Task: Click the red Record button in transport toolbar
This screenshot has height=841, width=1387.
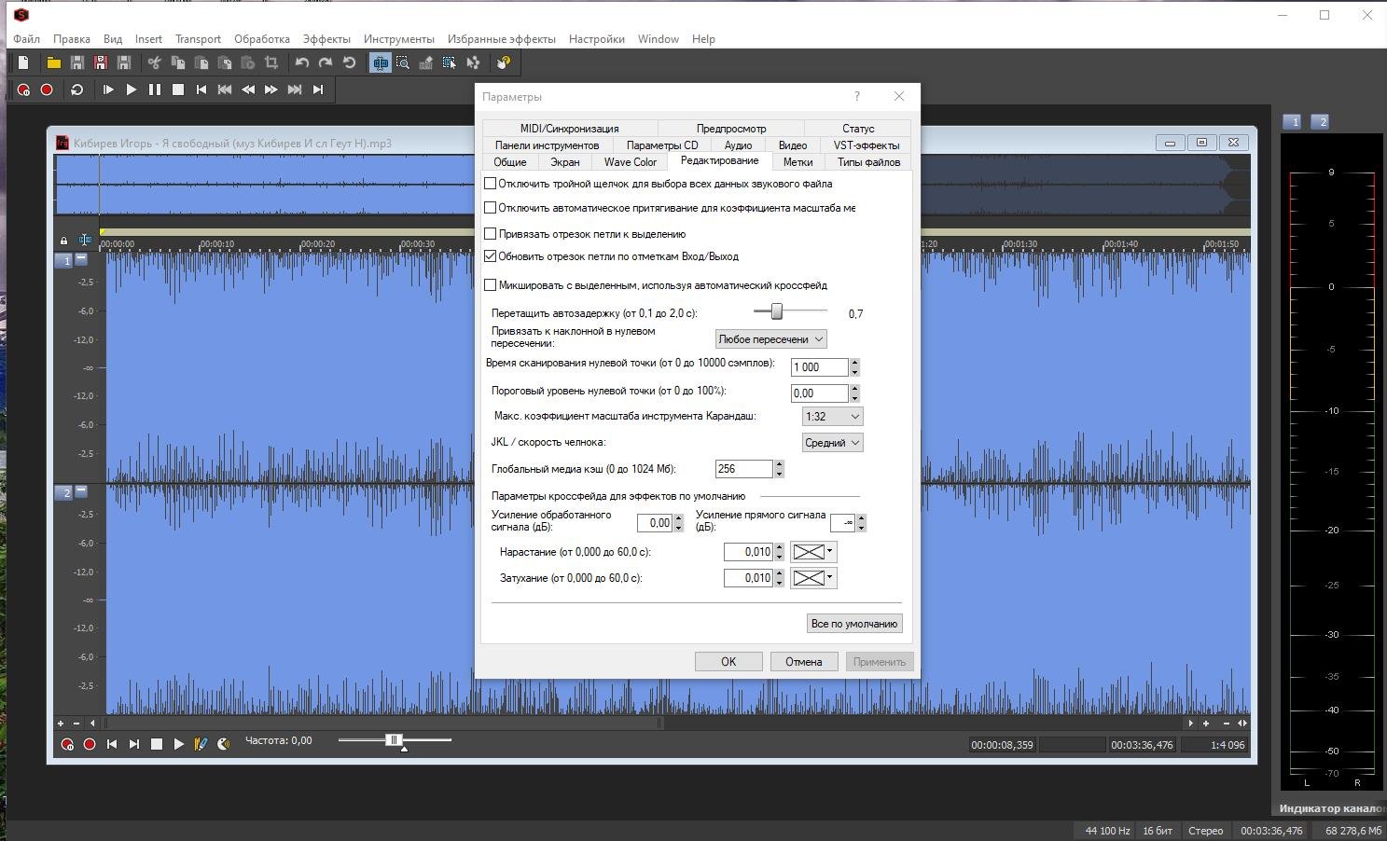Action: (x=47, y=90)
